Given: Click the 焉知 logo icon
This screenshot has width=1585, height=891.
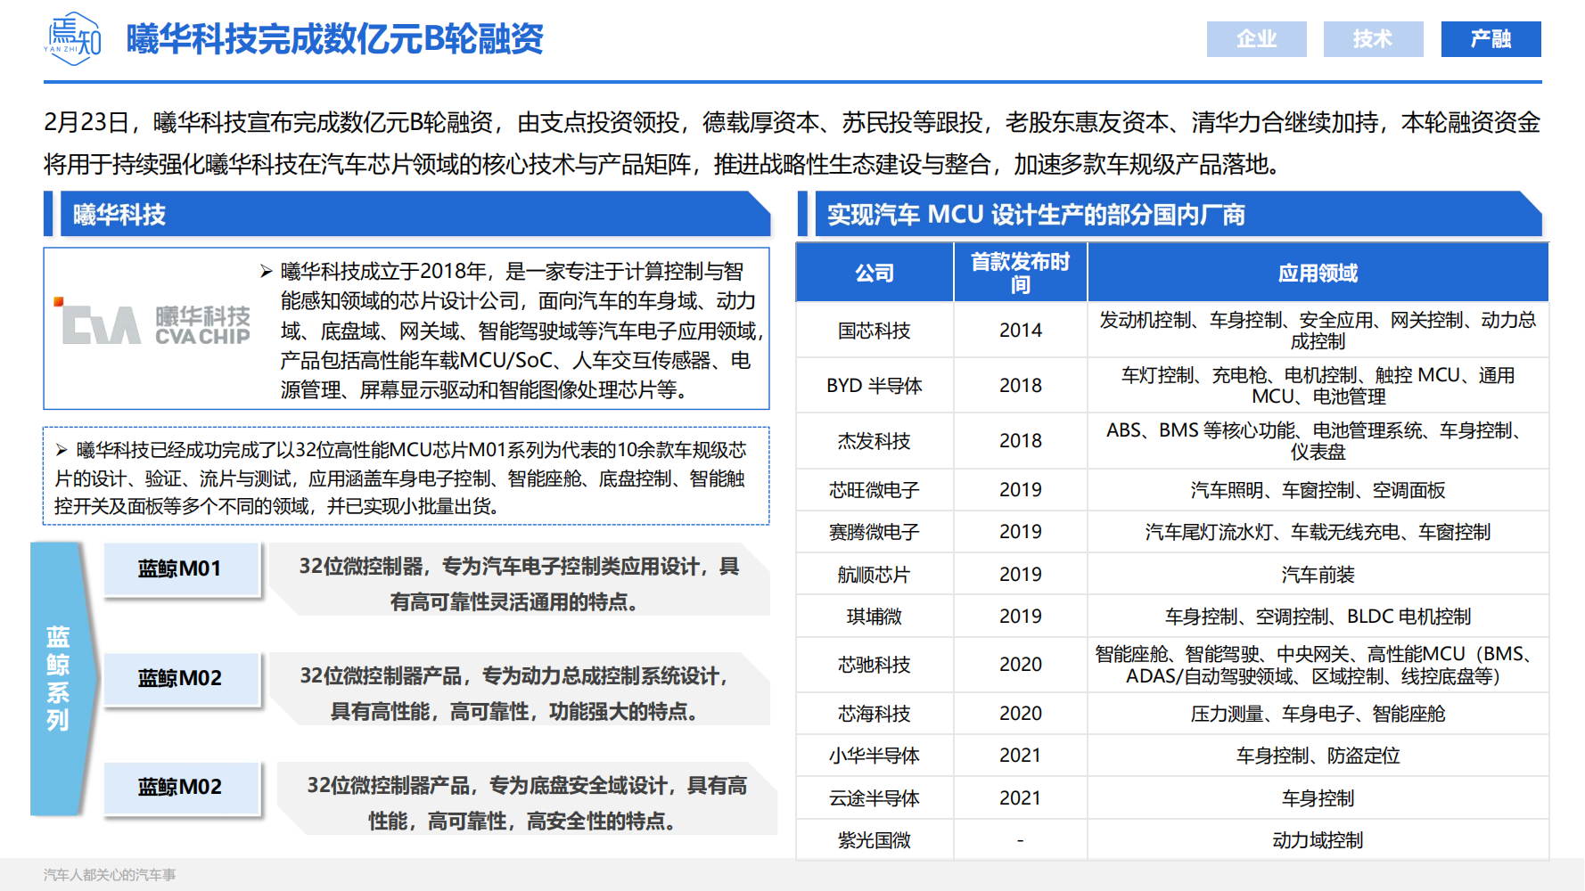Looking at the screenshot, I should click(73, 38).
